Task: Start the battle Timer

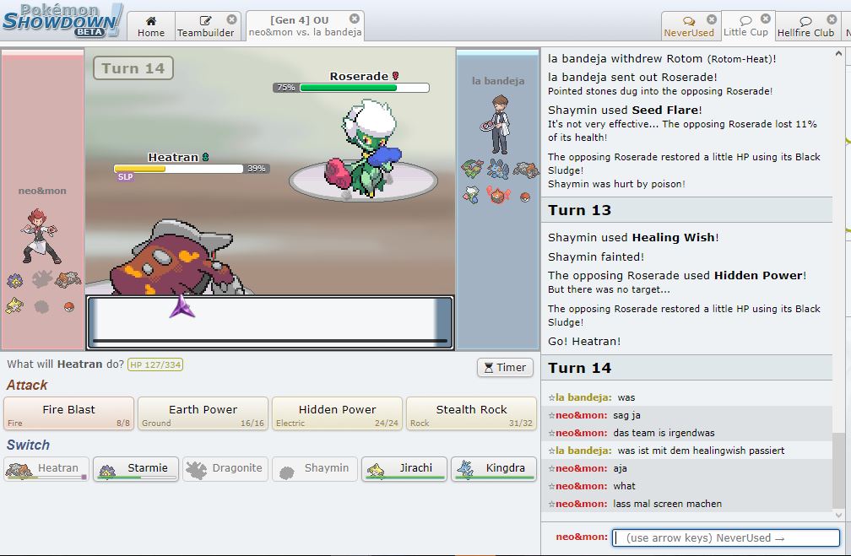Action: [x=505, y=367]
